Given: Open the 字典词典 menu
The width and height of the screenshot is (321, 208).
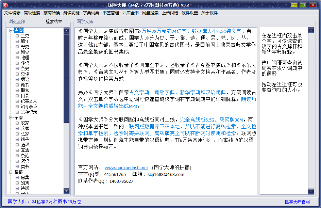Looking at the screenshot, I should point(91,13).
